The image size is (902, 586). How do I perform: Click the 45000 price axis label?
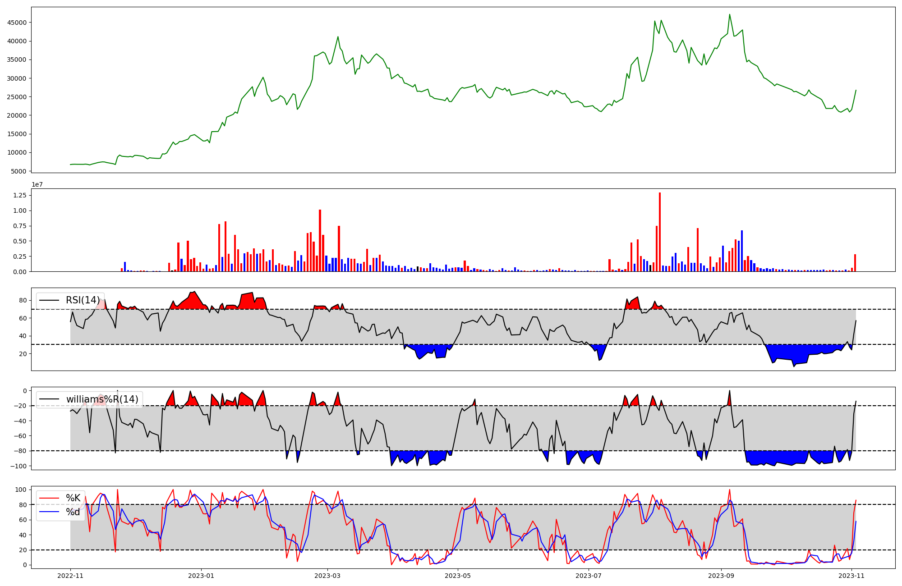click(x=17, y=23)
